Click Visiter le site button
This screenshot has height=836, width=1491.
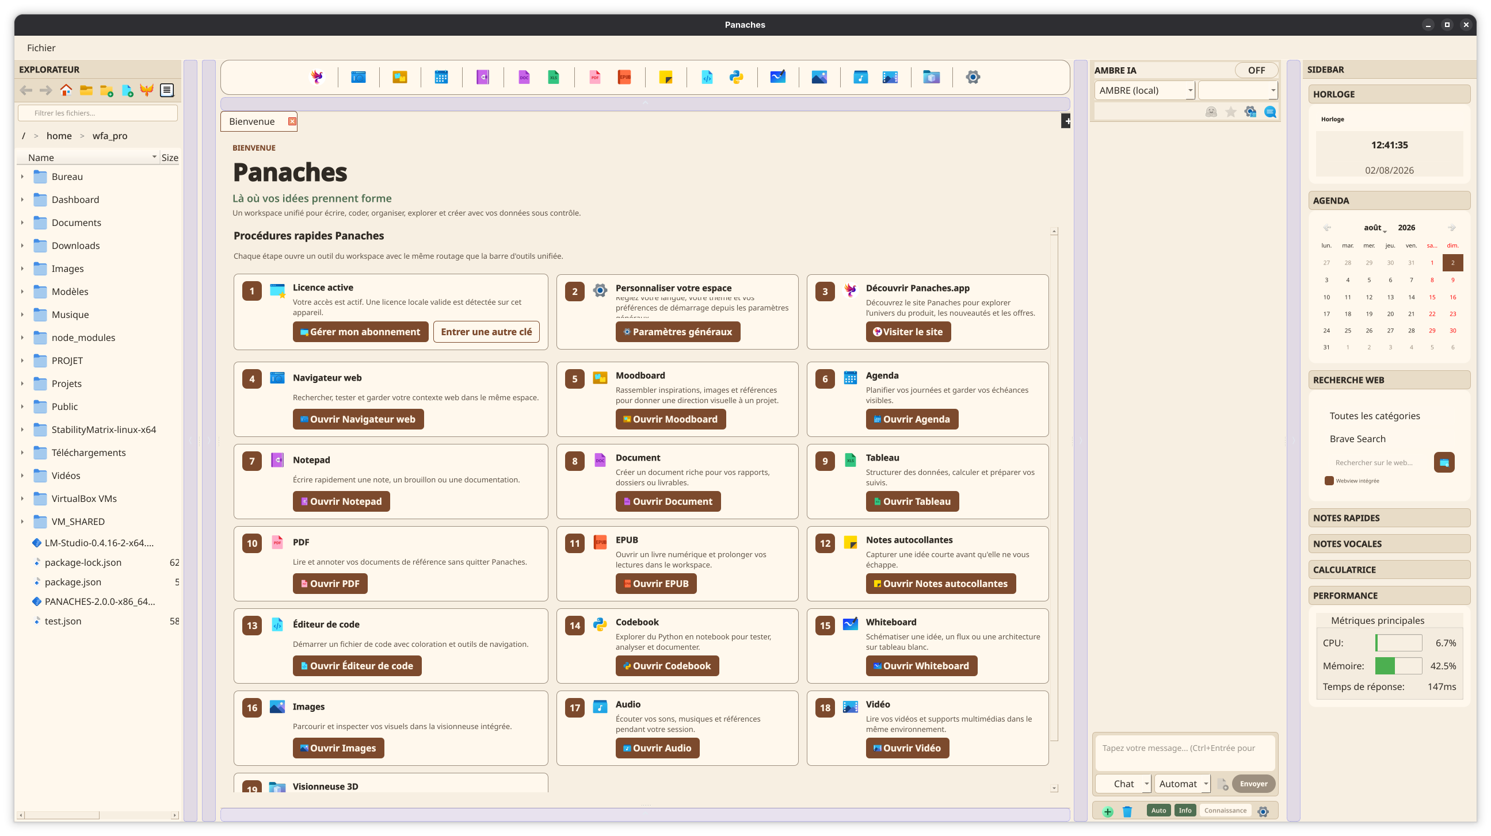[908, 332]
